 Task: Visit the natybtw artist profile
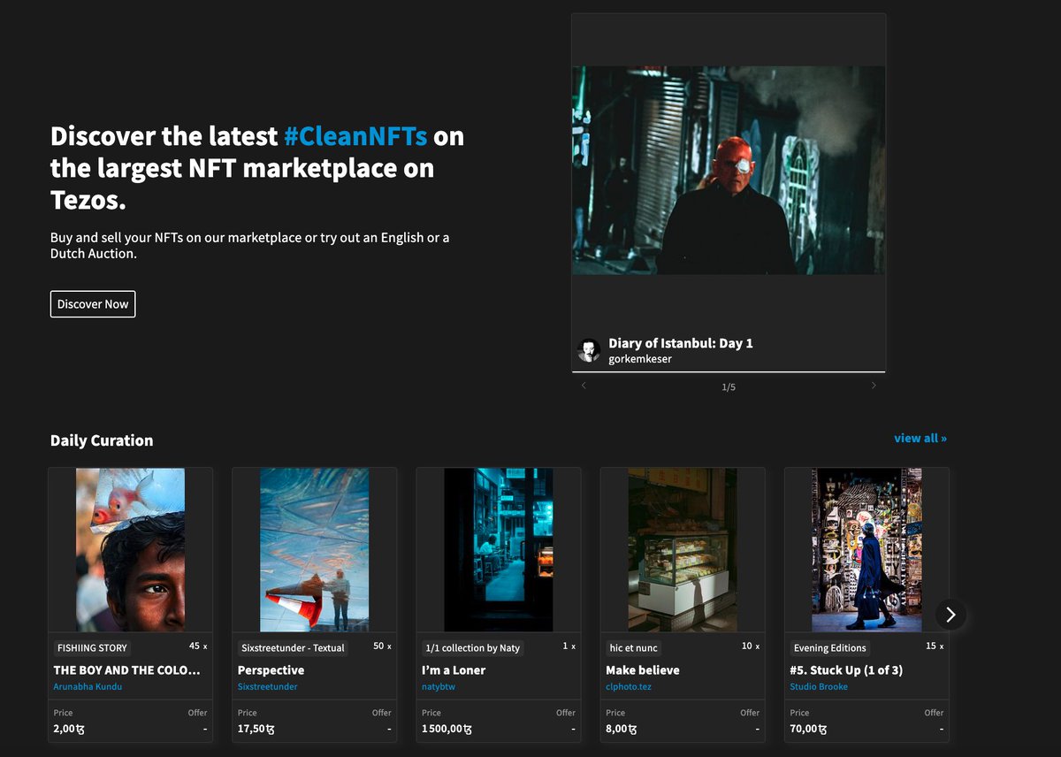coord(439,686)
